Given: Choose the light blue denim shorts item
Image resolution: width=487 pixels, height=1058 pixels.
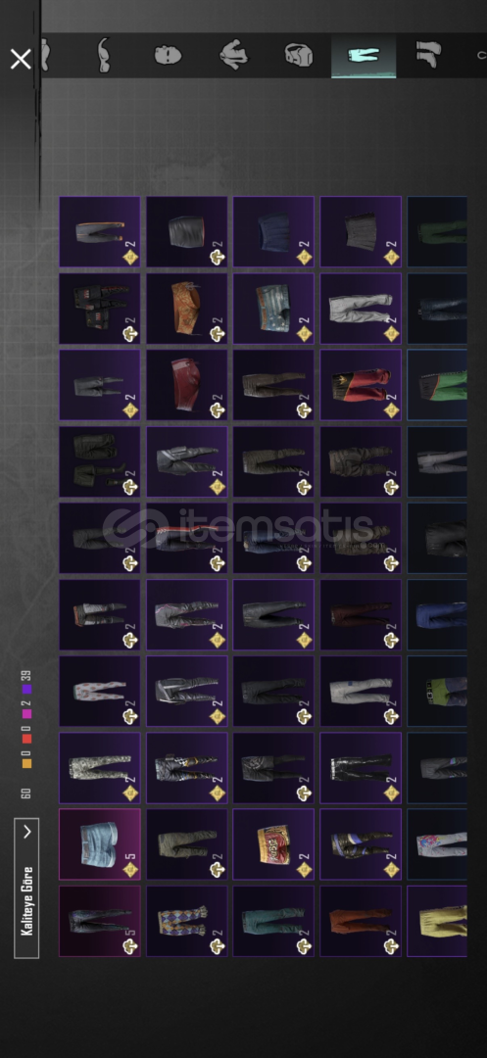Looking at the screenshot, I should [100, 844].
